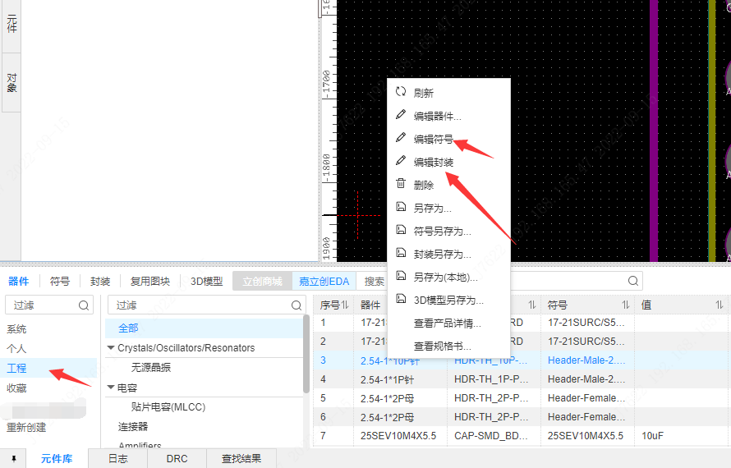Collapse the Crystals/Oscillators/Resonators category

[x=111, y=348]
